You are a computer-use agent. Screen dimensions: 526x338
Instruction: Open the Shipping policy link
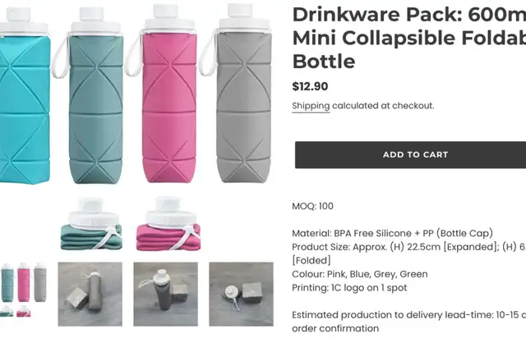311,106
